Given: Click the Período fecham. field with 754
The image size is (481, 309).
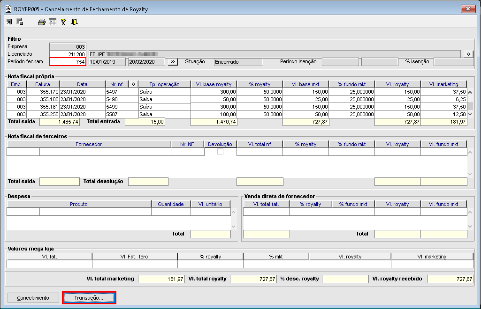Looking at the screenshot, I should tap(68, 62).
